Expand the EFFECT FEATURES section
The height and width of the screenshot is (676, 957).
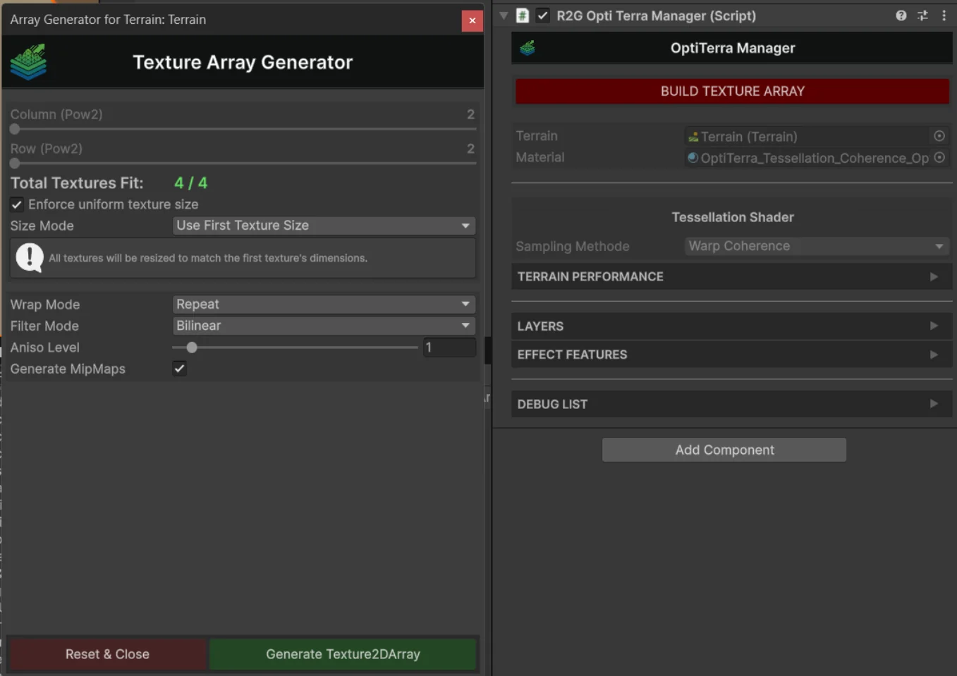click(732, 355)
